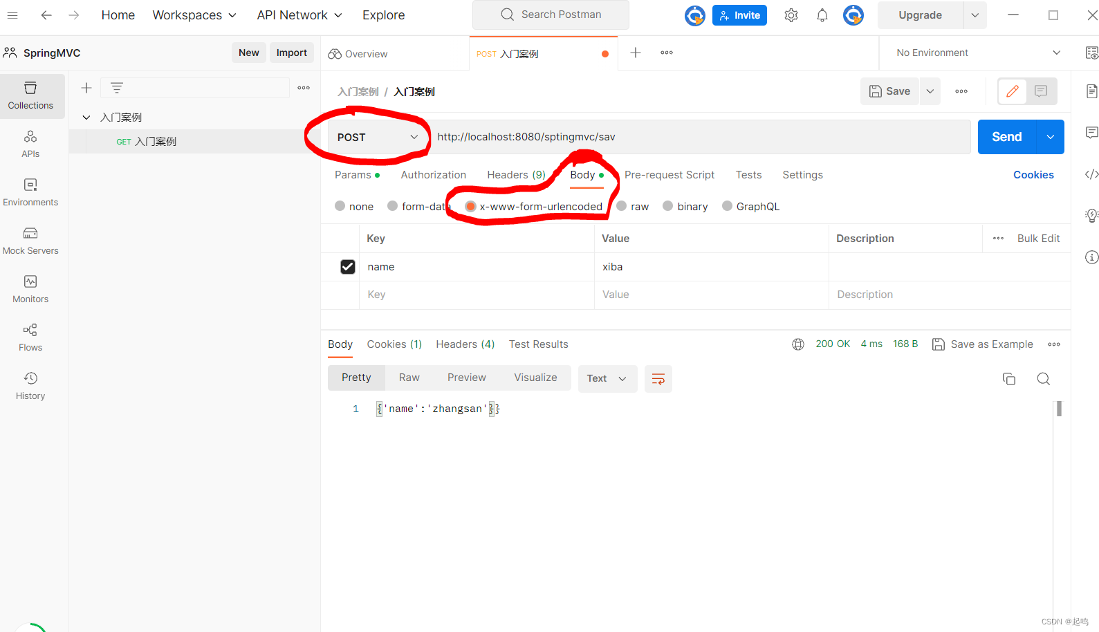Image resolution: width=1099 pixels, height=632 pixels.
Task: Click the Import button
Action: point(292,53)
